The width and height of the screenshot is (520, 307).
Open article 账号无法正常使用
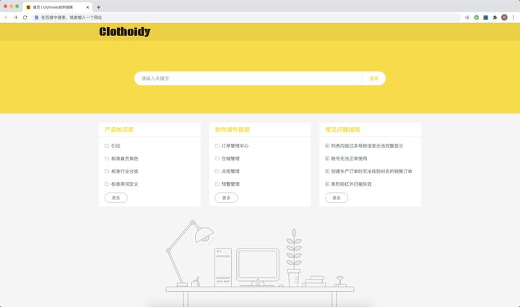349,158
